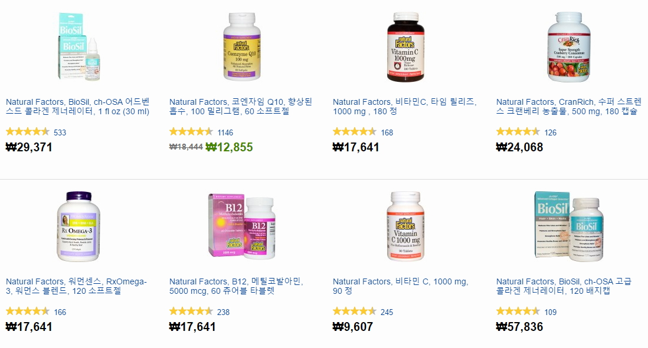Open the 비타민 C 1000 mg 90 정 link

[401, 286]
